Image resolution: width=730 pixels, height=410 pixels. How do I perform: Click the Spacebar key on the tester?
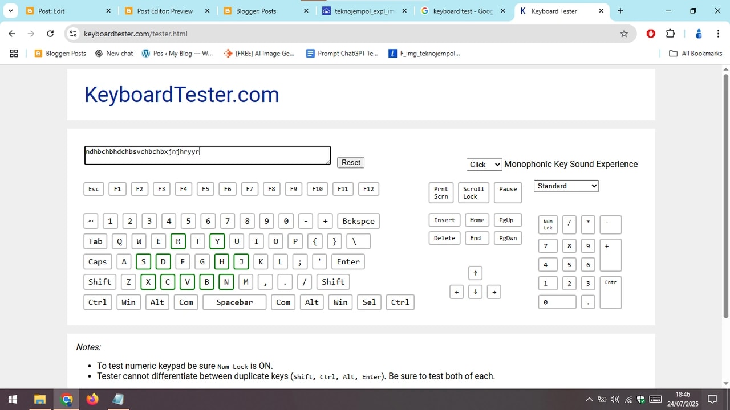click(x=234, y=302)
